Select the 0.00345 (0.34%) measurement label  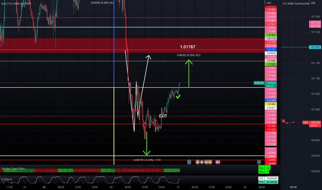(102, 3)
